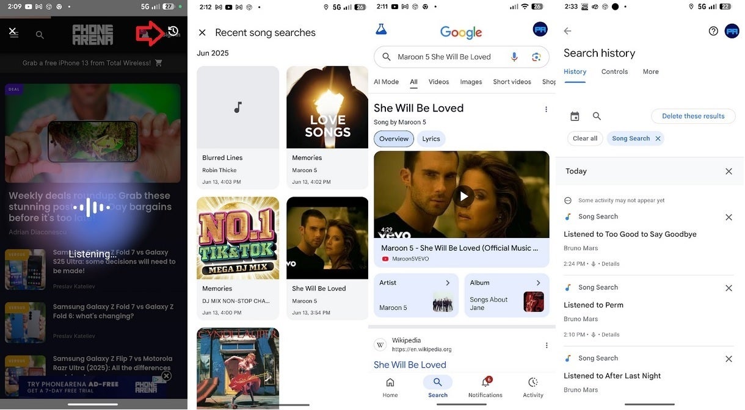Screen dimensions: 745x410
Task: Open Search Labs flask icon
Action: coord(382,29)
